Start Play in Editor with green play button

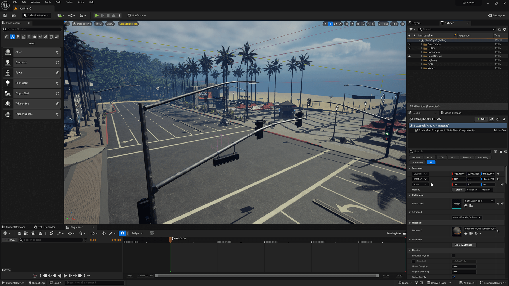click(97, 15)
